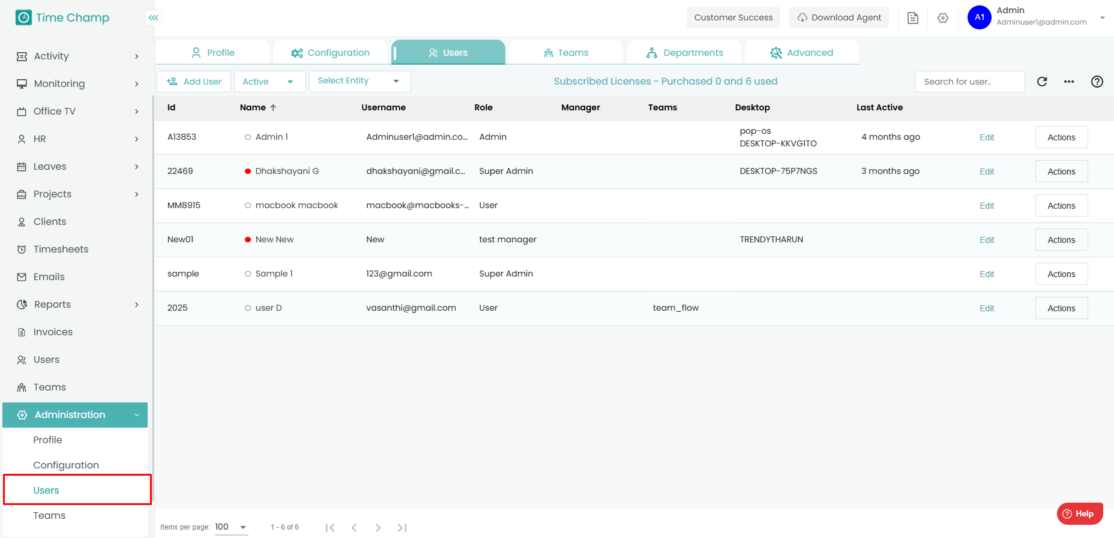Screen dimensions: 1114x538
Task: Collapse the sidebar using the double-chevron icon
Action: pyautogui.click(x=154, y=18)
